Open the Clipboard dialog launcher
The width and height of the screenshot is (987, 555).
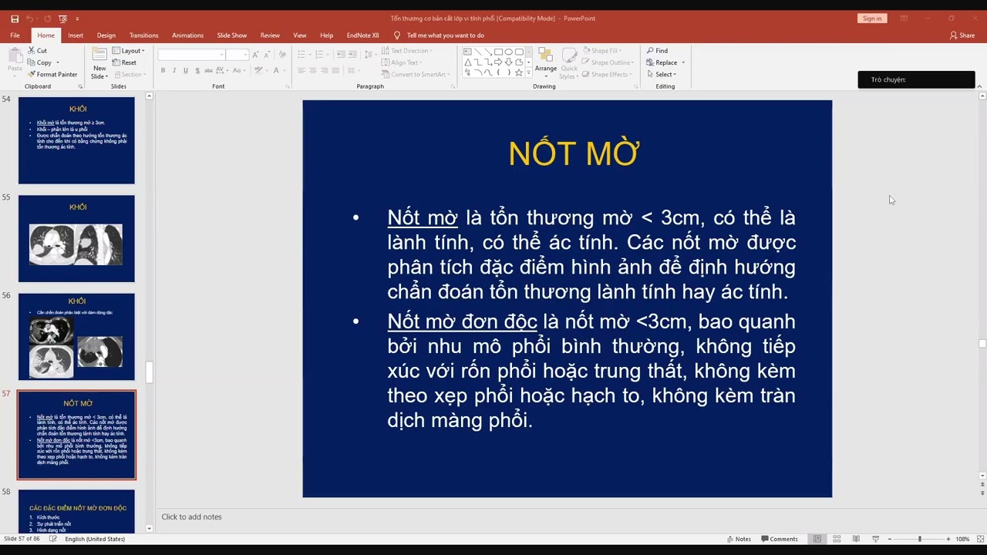click(x=80, y=86)
